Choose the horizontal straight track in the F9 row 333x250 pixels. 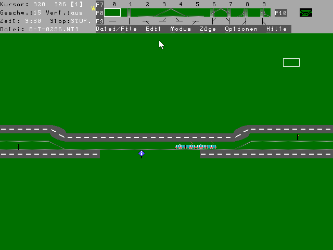click(x=112, y=21)
